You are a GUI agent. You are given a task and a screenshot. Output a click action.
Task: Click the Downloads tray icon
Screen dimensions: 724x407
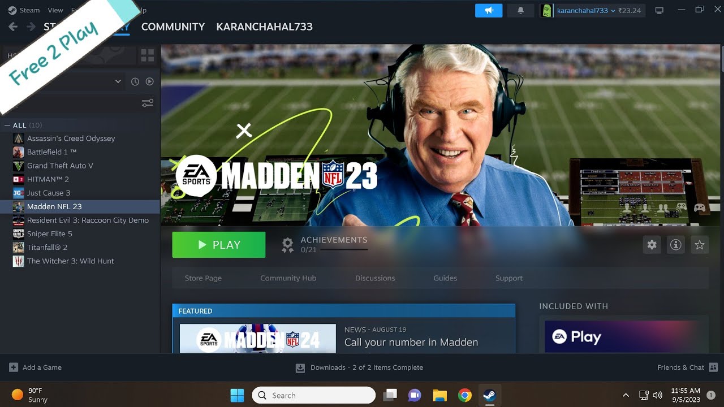[300, 368]
